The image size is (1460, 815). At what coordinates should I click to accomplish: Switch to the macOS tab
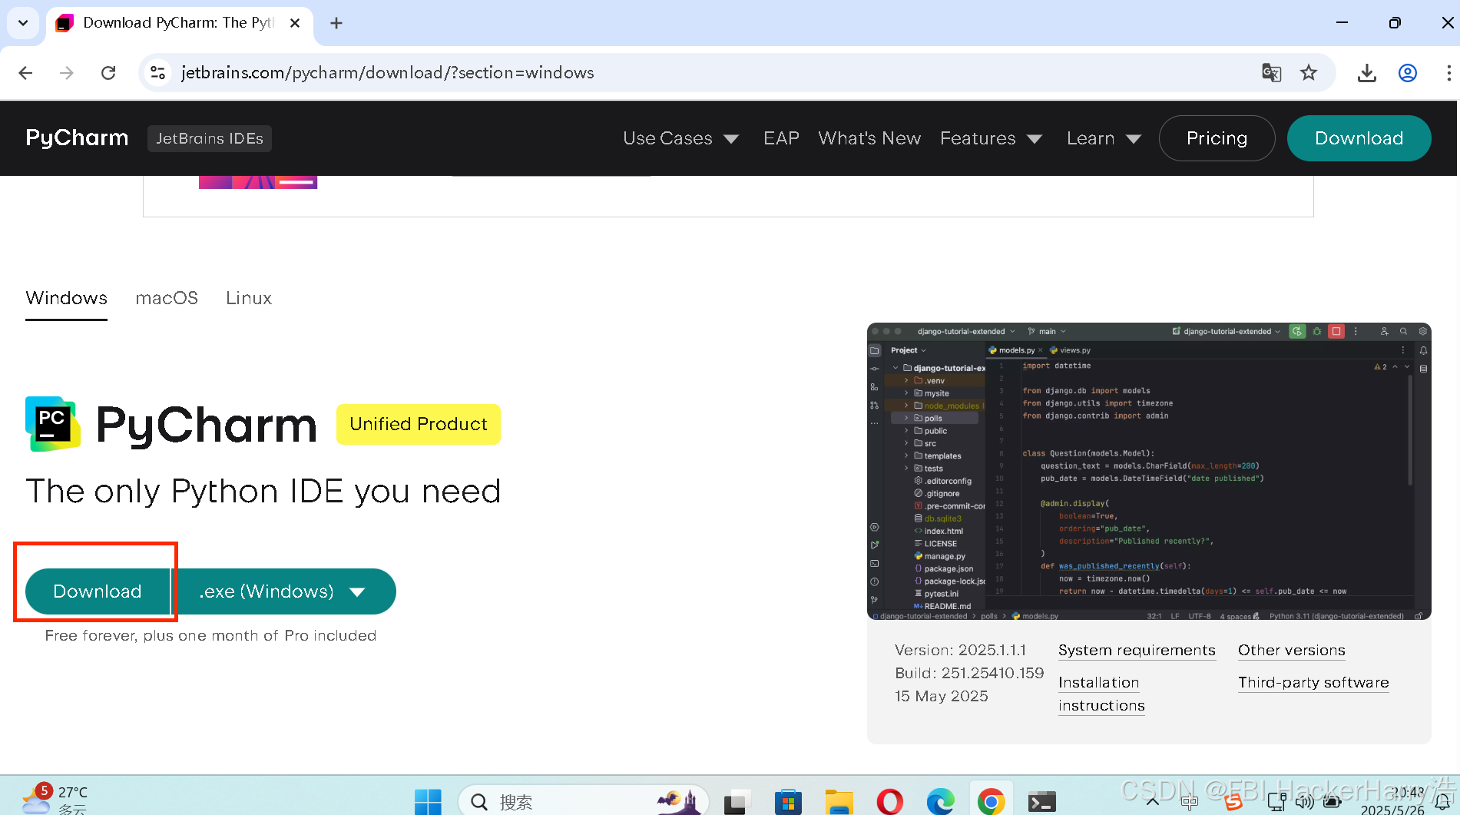pos(167,298)
